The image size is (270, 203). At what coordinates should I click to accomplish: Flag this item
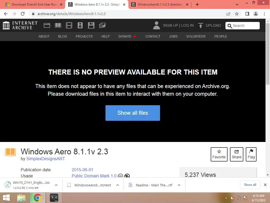point(251,154)
